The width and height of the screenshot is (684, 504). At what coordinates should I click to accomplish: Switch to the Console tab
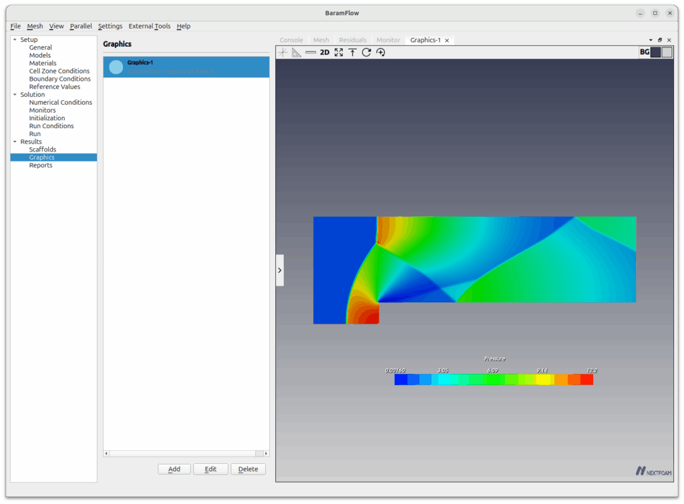[x=291, y=40]
